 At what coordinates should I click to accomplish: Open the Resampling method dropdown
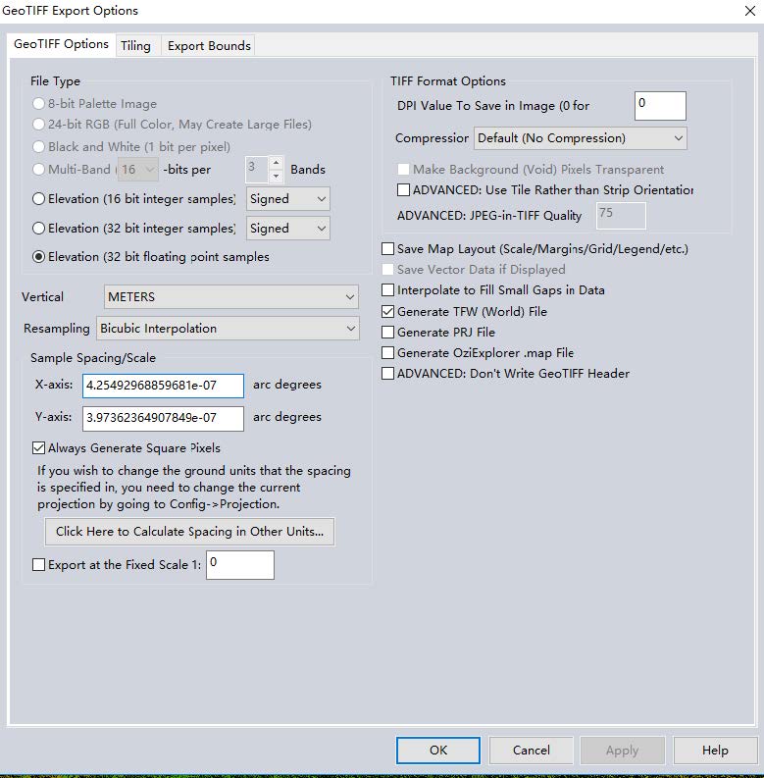pos(228,329)
